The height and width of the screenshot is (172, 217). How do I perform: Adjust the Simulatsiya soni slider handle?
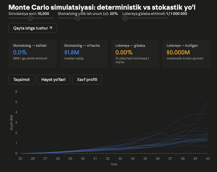(30, 18)
